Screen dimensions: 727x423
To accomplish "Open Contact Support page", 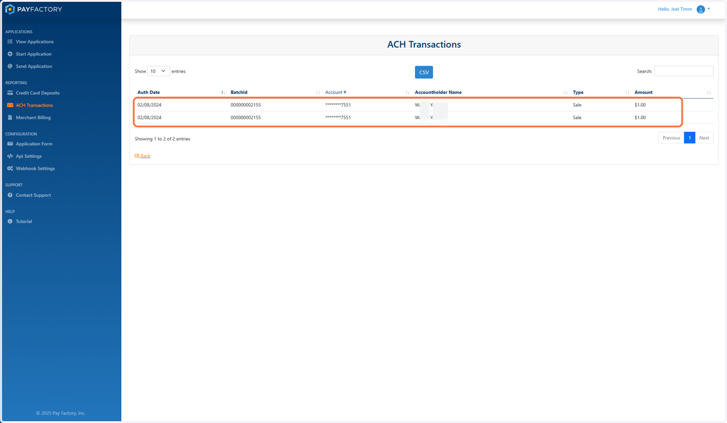I will (33, 195).
